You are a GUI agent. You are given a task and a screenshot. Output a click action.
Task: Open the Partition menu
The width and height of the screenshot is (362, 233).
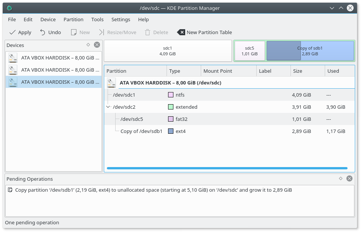click(73, 19)
